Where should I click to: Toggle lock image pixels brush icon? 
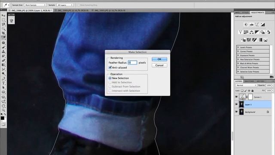245,91
